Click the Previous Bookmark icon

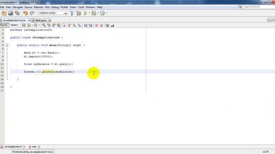click(70, 25)
